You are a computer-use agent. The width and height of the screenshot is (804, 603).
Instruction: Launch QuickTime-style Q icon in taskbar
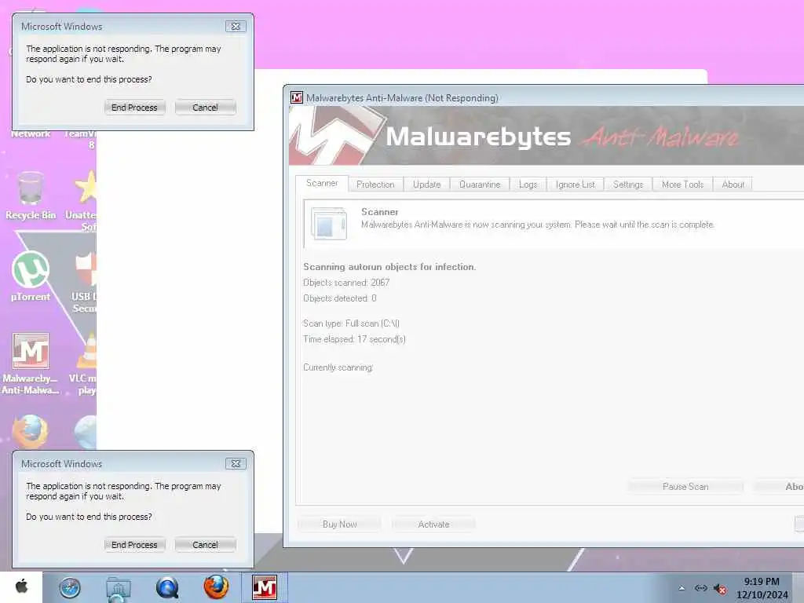pos(167,587)
